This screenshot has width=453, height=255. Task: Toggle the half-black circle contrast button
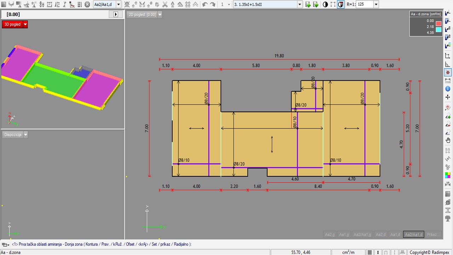click(x=325, y=4)
